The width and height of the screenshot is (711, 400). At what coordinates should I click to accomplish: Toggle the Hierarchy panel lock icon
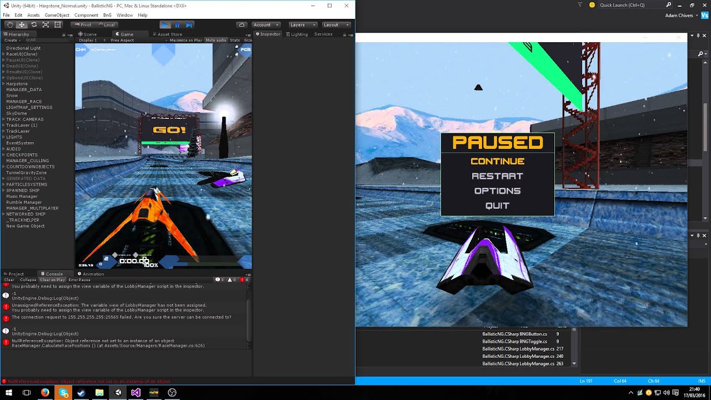(x=64, y=34)
